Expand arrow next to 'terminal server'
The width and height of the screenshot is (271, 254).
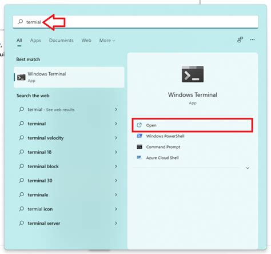tap(116, 223)
